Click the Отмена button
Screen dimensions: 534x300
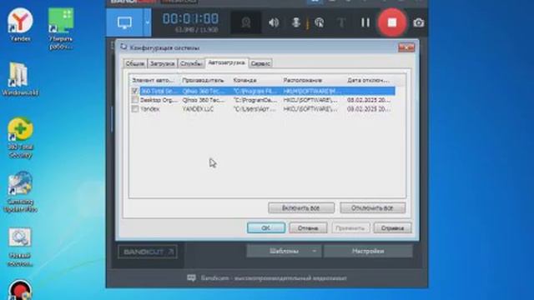coord(308,227)
